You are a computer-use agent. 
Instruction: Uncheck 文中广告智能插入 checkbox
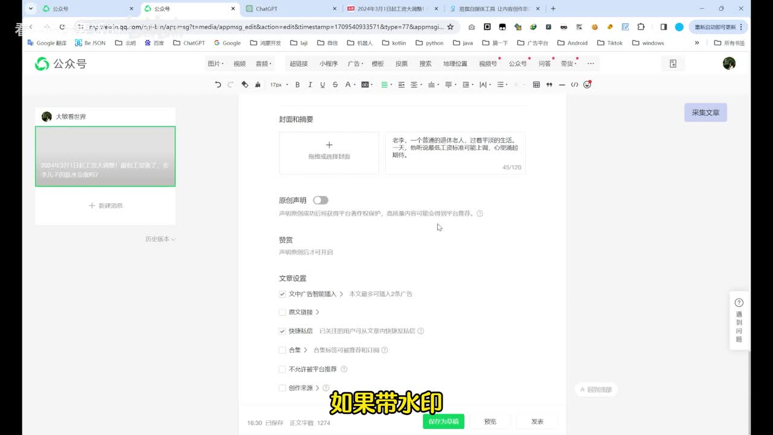click(x=282, y=294)
